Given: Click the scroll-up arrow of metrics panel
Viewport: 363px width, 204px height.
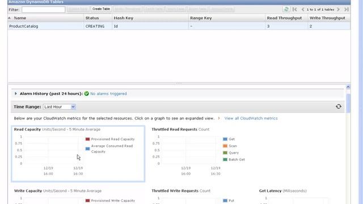Looking at the screenshot, I should click(348, 87).
